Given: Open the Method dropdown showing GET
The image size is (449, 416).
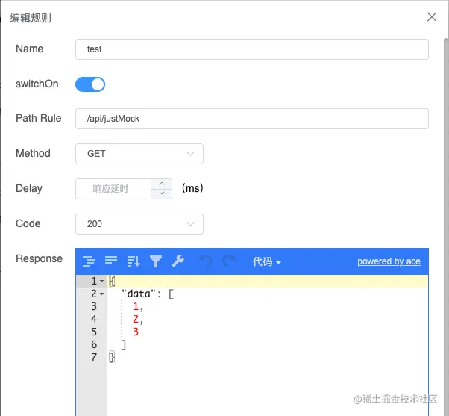Looking at the screenshot, I should 139,154.
